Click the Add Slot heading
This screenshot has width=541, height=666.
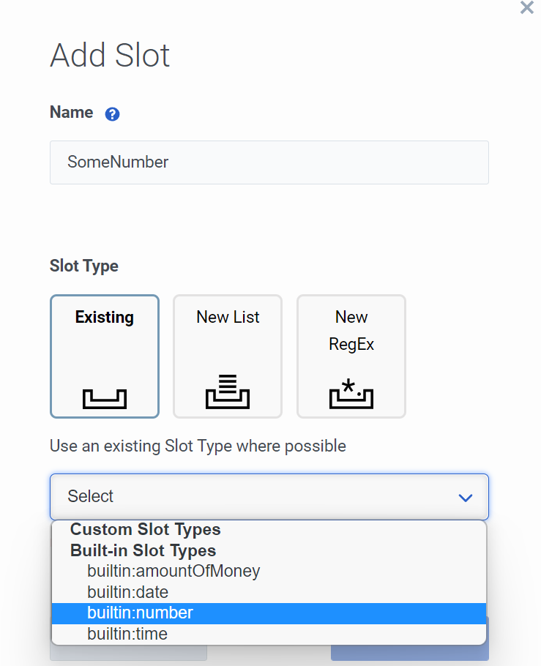[110, 56]
